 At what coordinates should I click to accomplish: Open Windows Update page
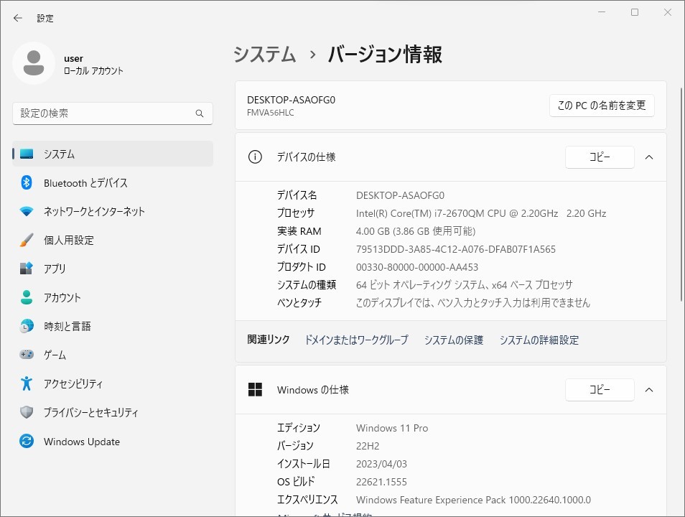click(113, 441)
